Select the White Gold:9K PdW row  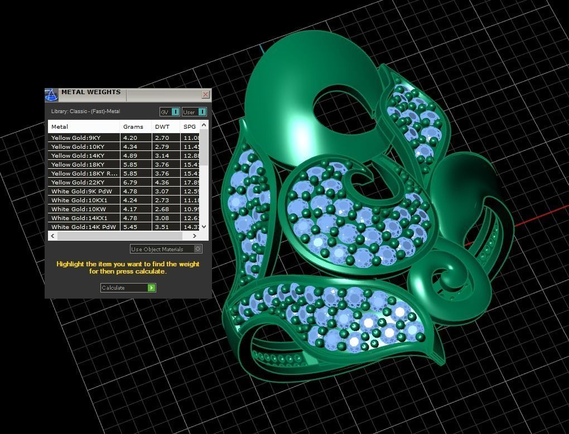click(124, 191)
